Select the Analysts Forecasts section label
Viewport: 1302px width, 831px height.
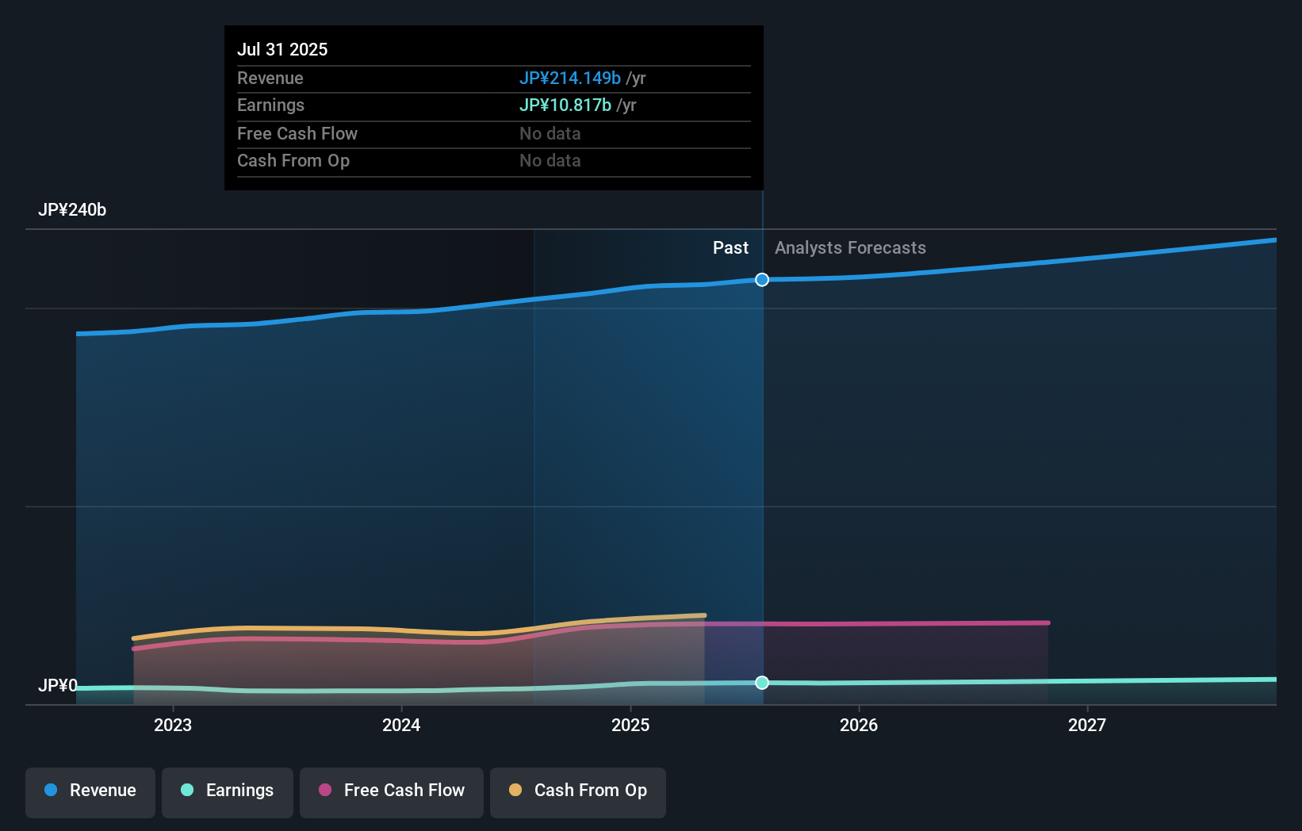coord(850,247)
